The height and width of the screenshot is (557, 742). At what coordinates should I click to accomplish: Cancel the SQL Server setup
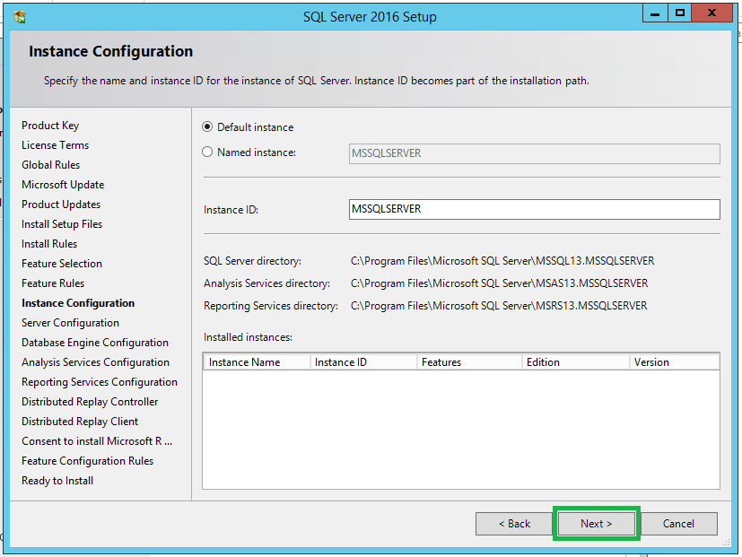678,524
